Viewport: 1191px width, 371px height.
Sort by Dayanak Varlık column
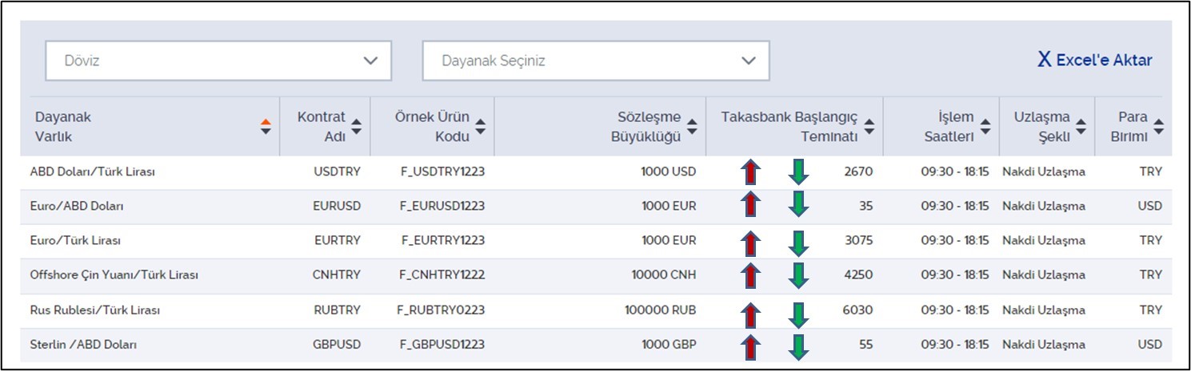266,126
